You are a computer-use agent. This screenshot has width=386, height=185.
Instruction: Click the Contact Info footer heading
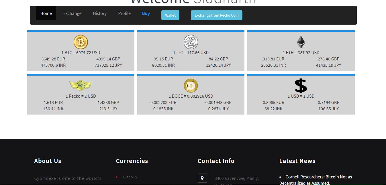click(x=216, y=161)
